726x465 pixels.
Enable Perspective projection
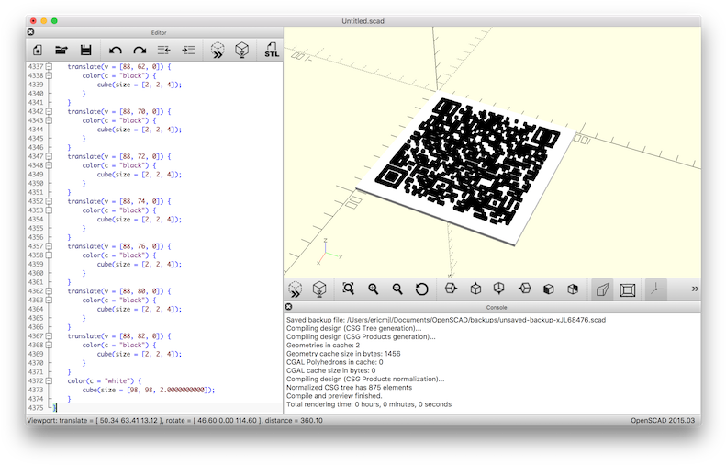[x=602, y=289]
